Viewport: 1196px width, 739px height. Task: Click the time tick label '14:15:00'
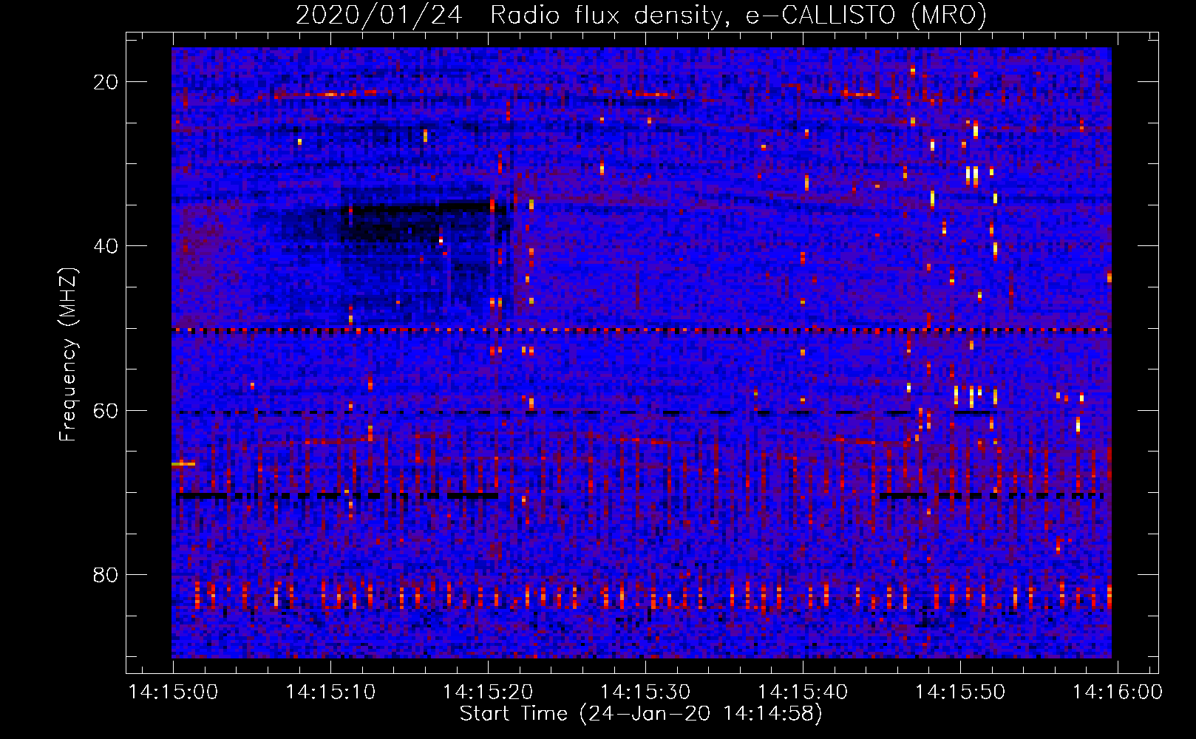point(174,692)
